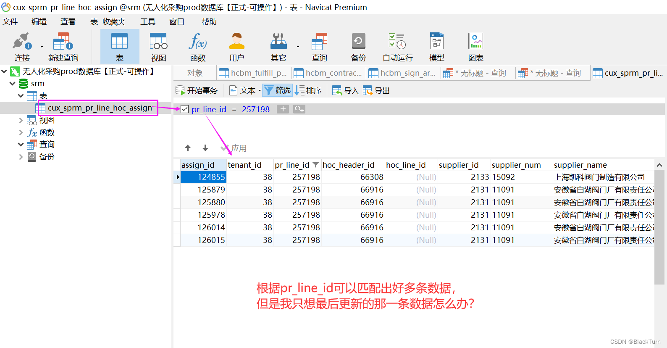
Task: Click the Text (文本) document icon
Action: pos(233,90)
